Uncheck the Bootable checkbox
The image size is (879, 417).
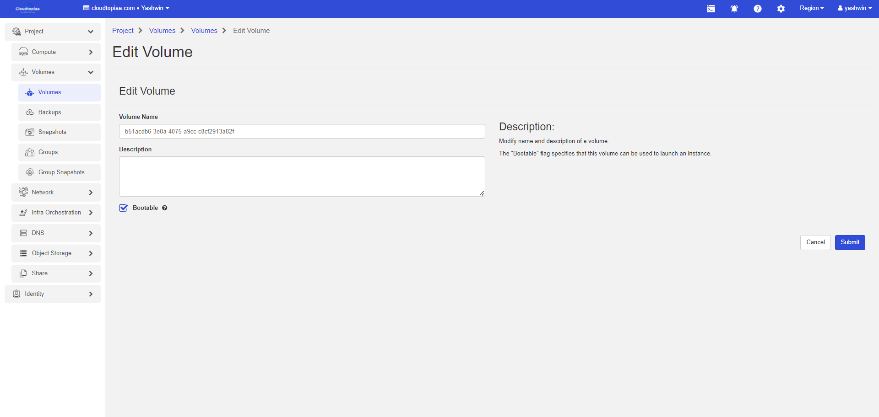pyautogui.click(x=124, y=208)
